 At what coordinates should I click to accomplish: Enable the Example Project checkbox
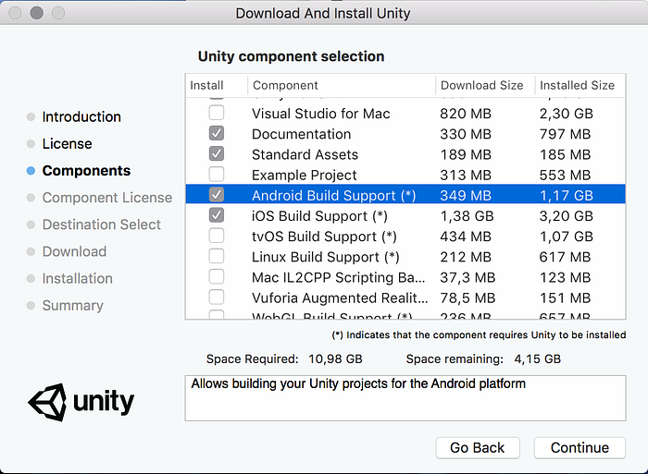click(x=217, y=175)
